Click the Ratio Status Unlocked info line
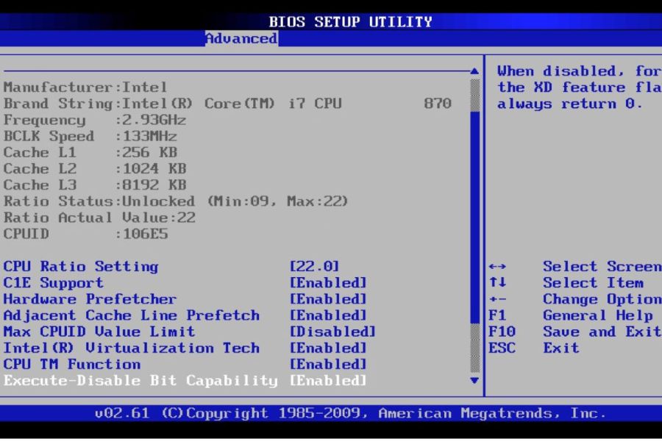This screenshot has width=662, height=441. [175, 201]
